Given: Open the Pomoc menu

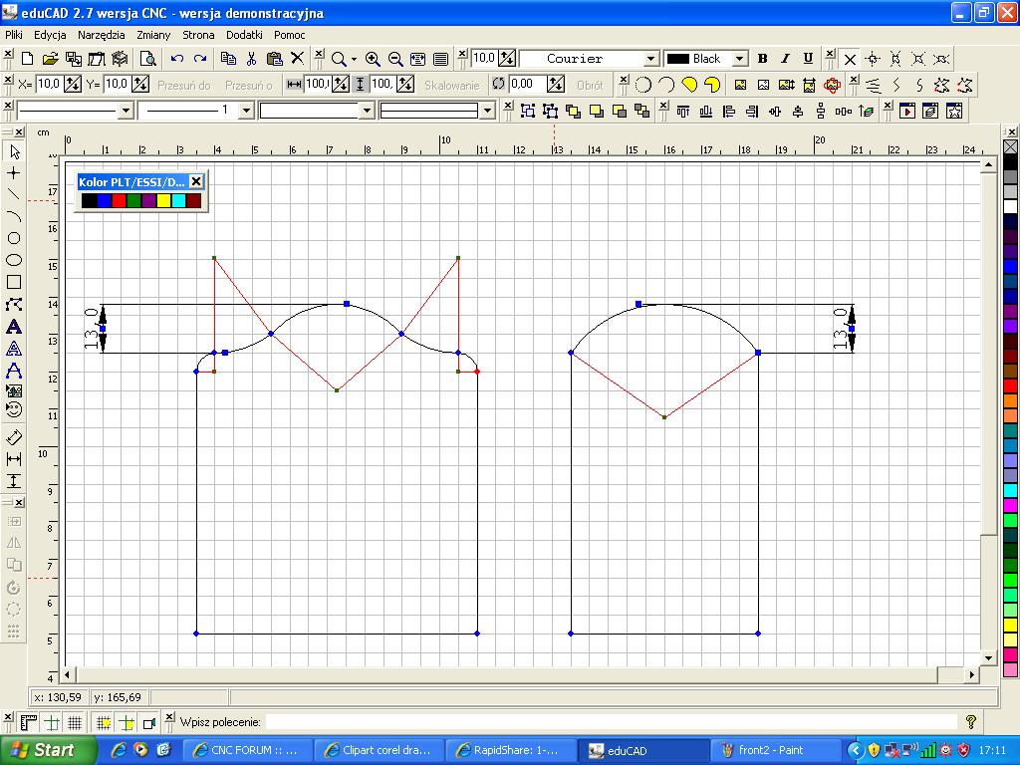Looking at the screenshot, I should [x=290, y=35].
